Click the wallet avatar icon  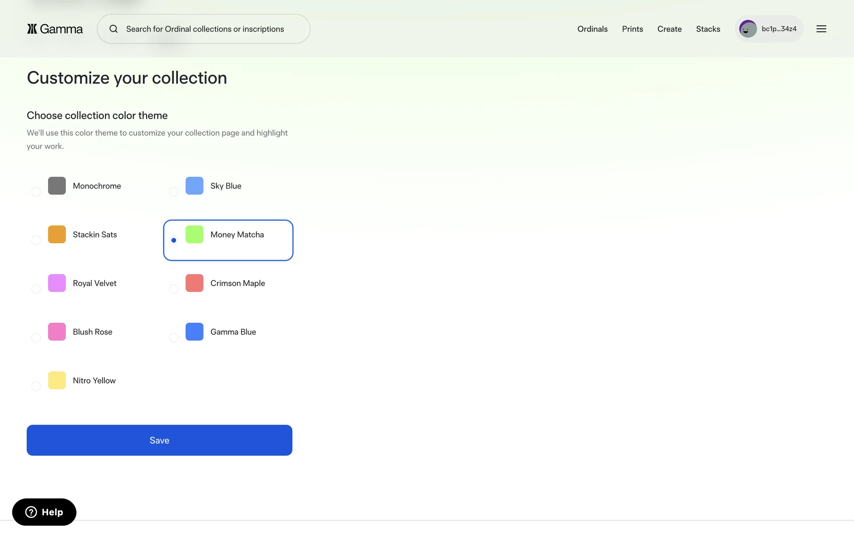pos(748,29)
